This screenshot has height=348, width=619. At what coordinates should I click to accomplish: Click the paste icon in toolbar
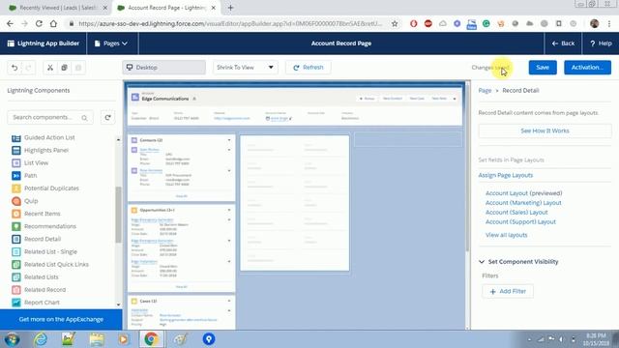(78, 68)
